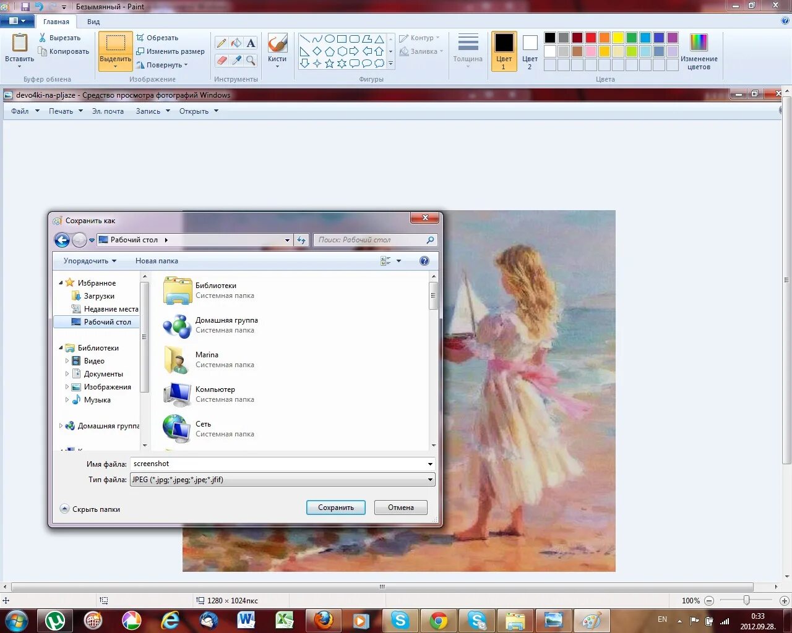The image size is (792, 633).
Task: Click the search field Поиск: Рабочий стол
Action: [x=375, y=240]
